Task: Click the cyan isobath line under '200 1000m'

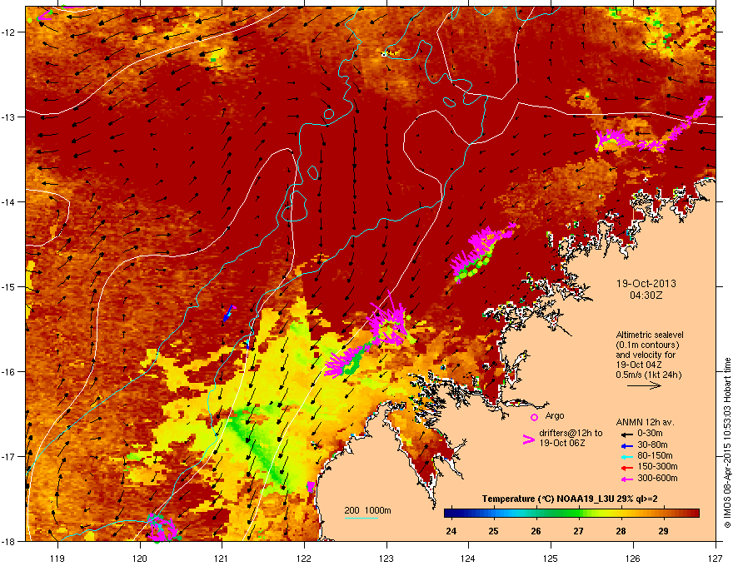Action: (361, 518)
